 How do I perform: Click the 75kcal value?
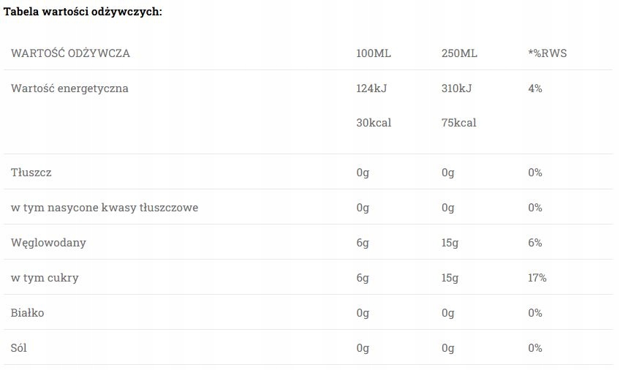pos(459,123)
